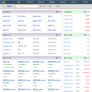Open featured domain mie.com
The image size is (92, 92).
point(22,30)
